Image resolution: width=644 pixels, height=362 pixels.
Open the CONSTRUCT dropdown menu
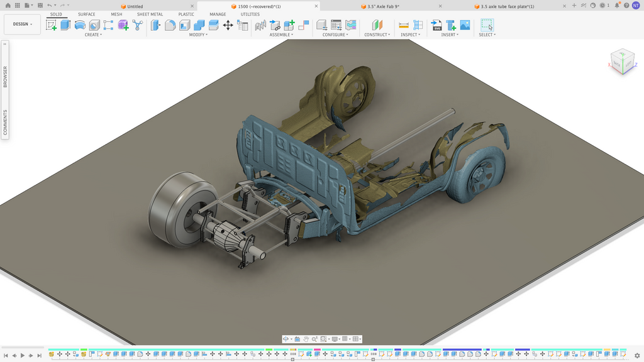pyautogui.click(x=377, y=35)
